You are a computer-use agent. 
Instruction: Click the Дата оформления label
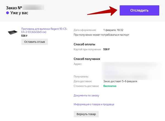[x=85, y=30]
